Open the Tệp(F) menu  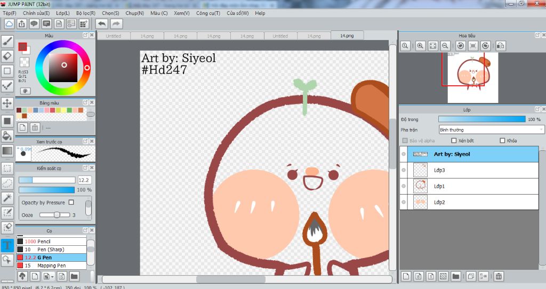pyautogui.click(x=10, y=13)
